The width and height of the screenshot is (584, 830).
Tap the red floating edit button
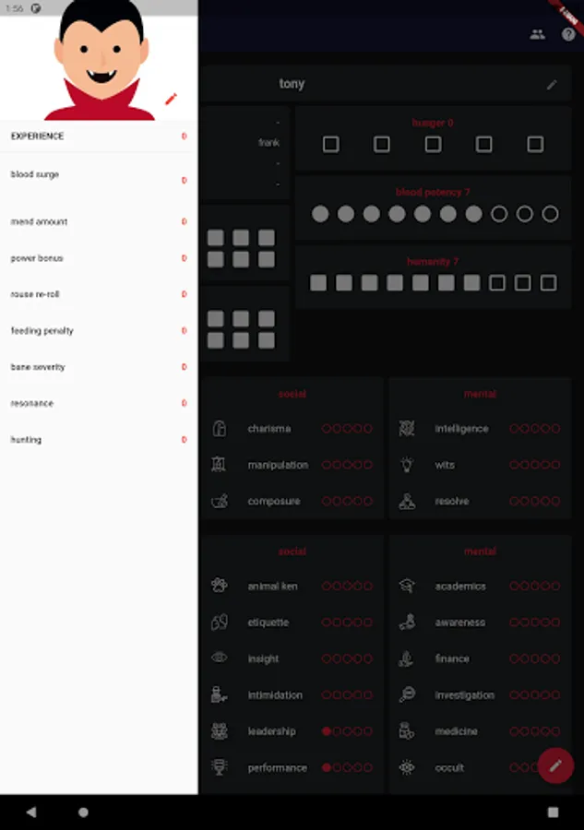tap(555, 765)
